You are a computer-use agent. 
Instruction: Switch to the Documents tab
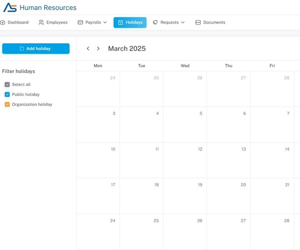(214, 23)
